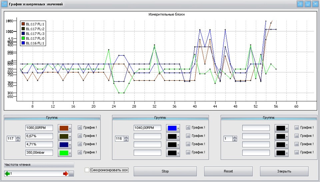Open first black color dropdown in group 1
This screenshot has width=320, height=182.
coord(281,128)
